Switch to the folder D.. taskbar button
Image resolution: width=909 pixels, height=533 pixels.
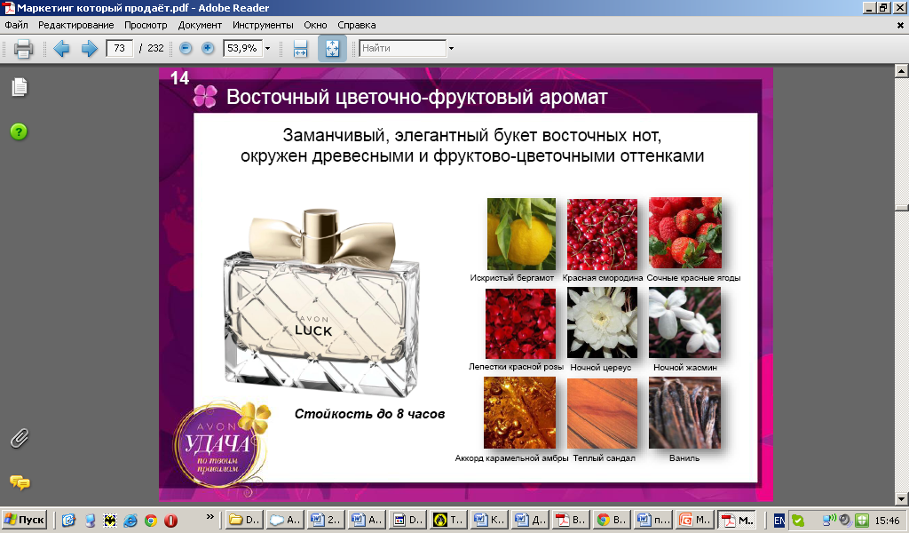coord(245,520)
